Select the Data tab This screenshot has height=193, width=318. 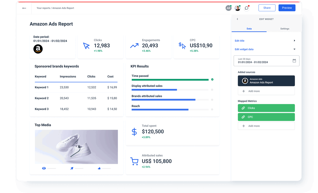pos(249,29)
